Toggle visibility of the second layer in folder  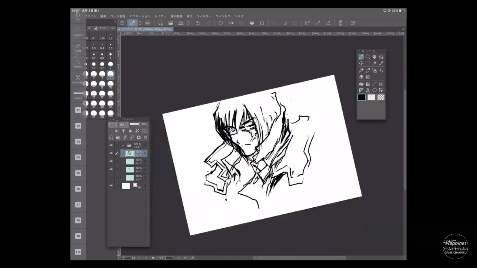[x=111, y=161]
